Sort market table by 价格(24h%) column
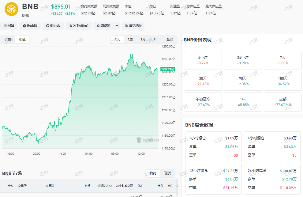The width and height of the screenshot is (303, 197). tap(104, 186)
